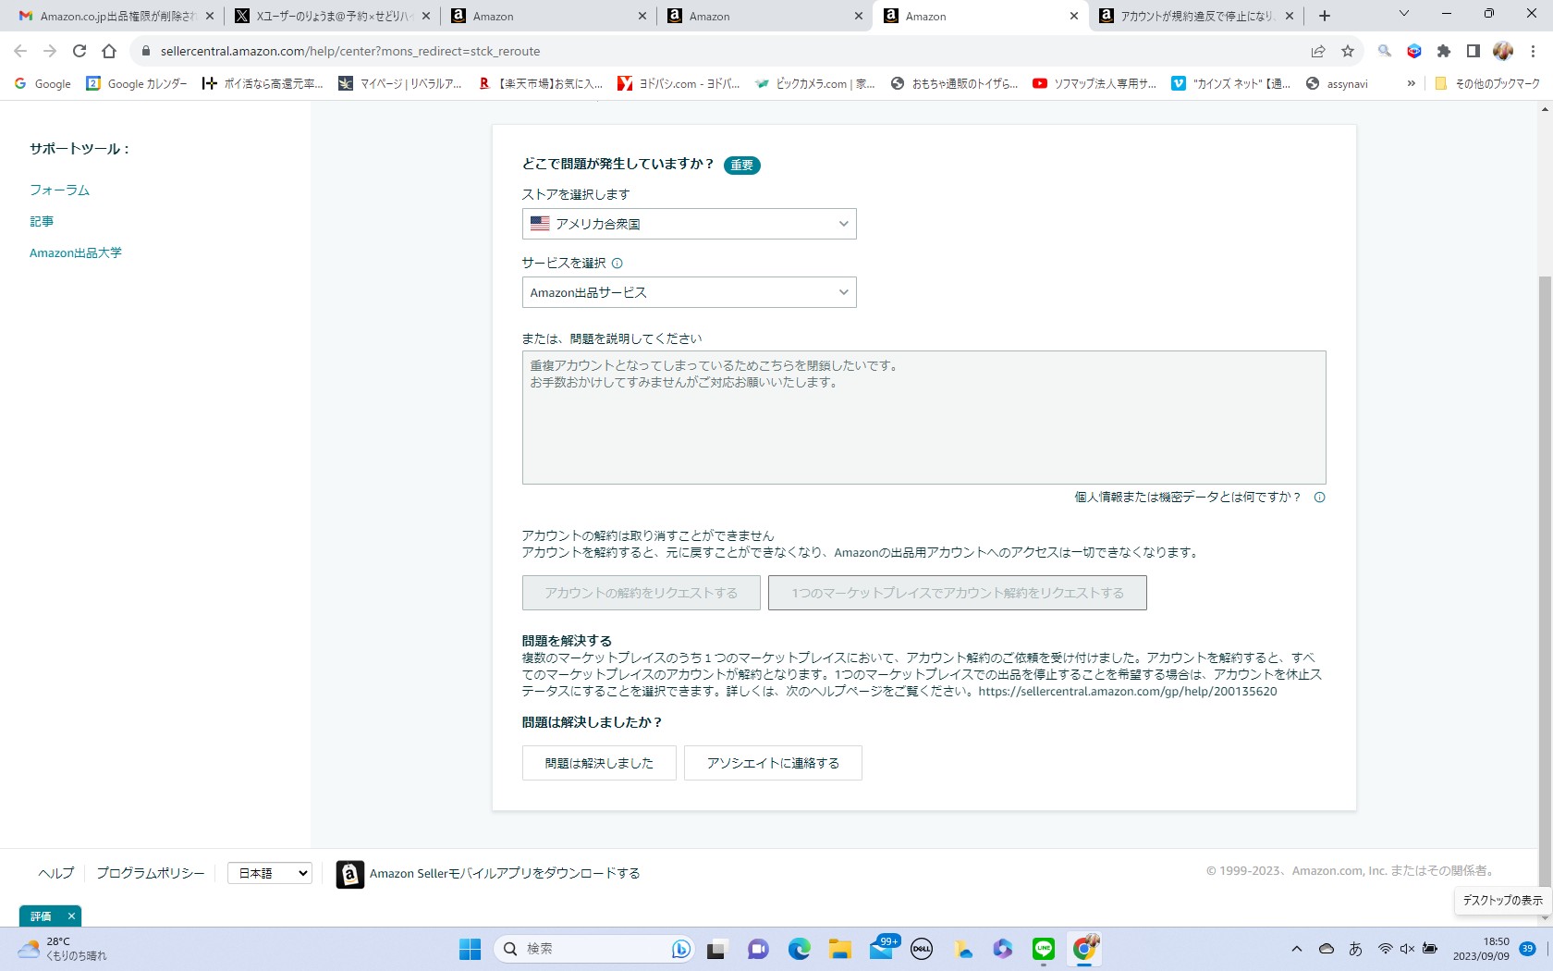Viewport: 1553px width, 971px height.
Task: Switch to the Amazon.co.jp Gmail tab
Action: [116, 16]
